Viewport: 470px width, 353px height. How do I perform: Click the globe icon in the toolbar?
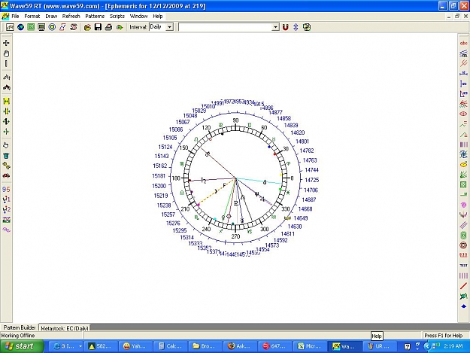pos(20,27)
